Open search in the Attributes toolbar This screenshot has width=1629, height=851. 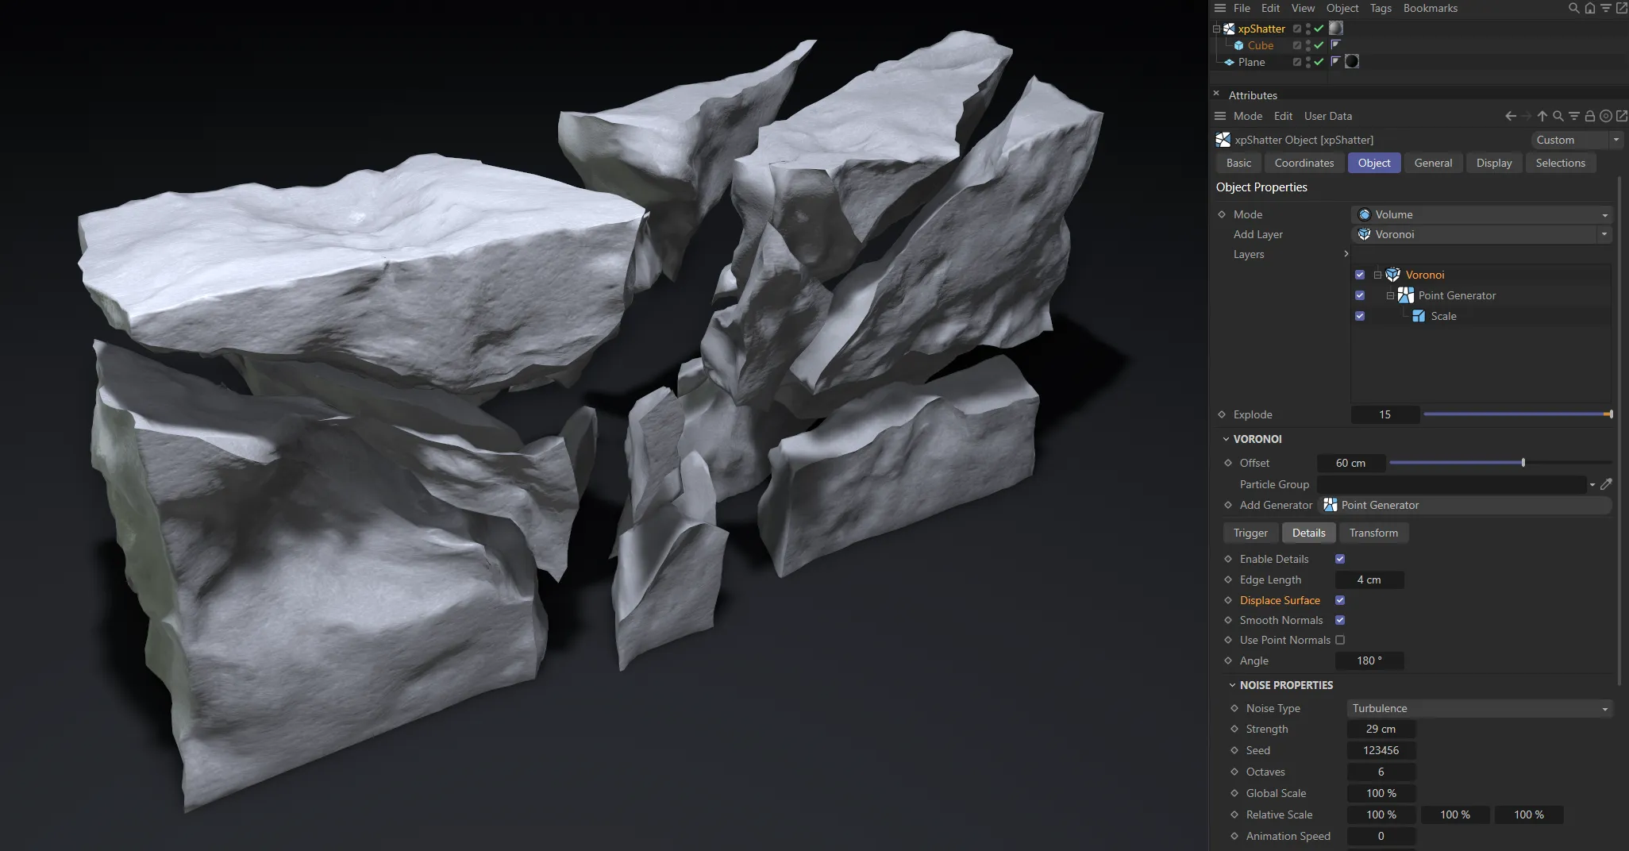coord(1558,116)
